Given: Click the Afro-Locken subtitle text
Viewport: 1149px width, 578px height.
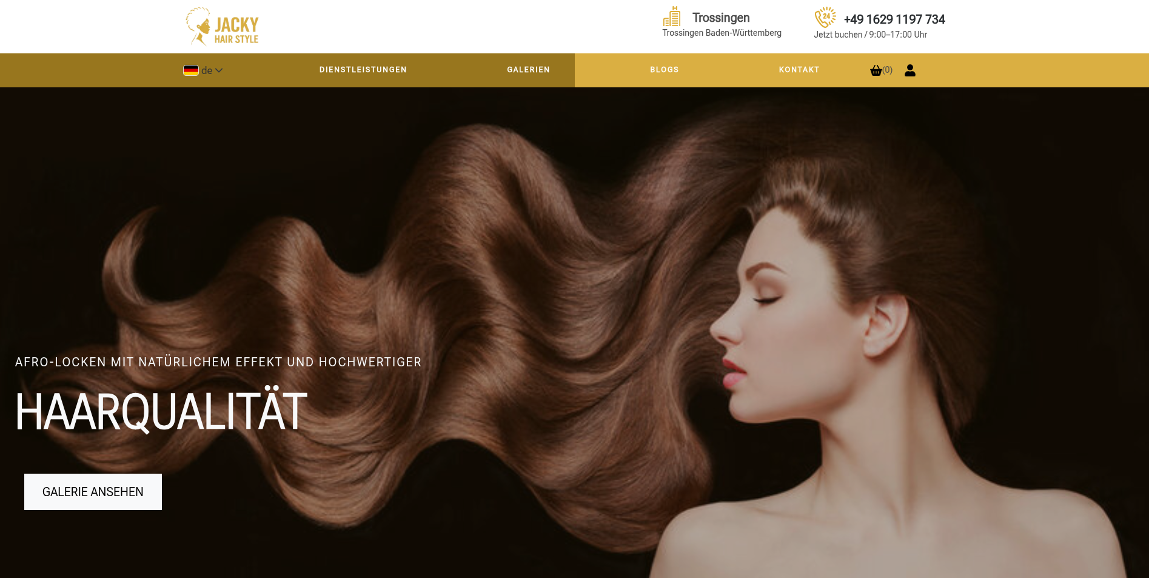Looking at the screenshot, I should tap(218, 362).
